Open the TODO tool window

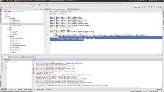[x=11, y=89]
